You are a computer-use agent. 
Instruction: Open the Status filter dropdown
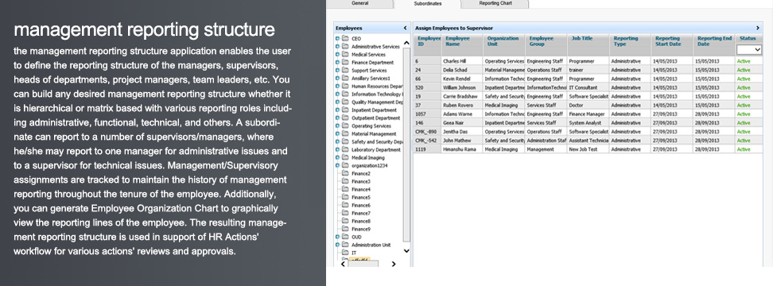tap(749, 50)
